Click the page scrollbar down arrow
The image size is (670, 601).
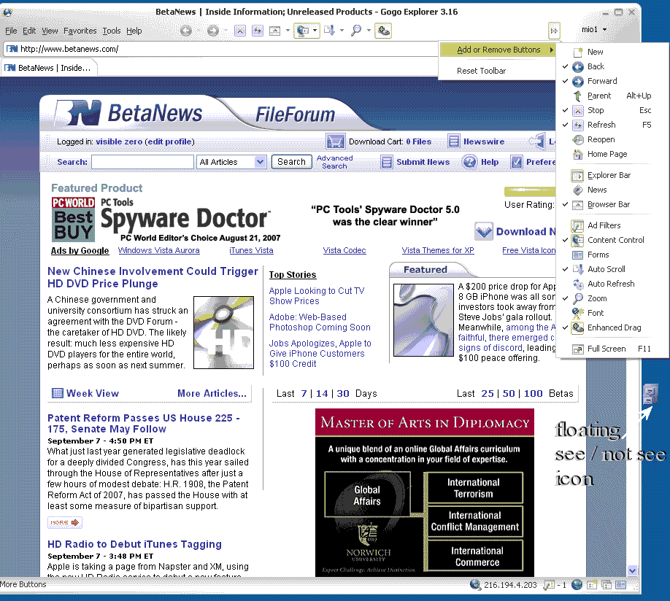[632, 570]
